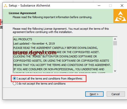The image size is (127, 109).
Task: Click "IF YOU ARE CONSUMER OR NON-PROFESSIONAL" line
Action: click(59, 69)
